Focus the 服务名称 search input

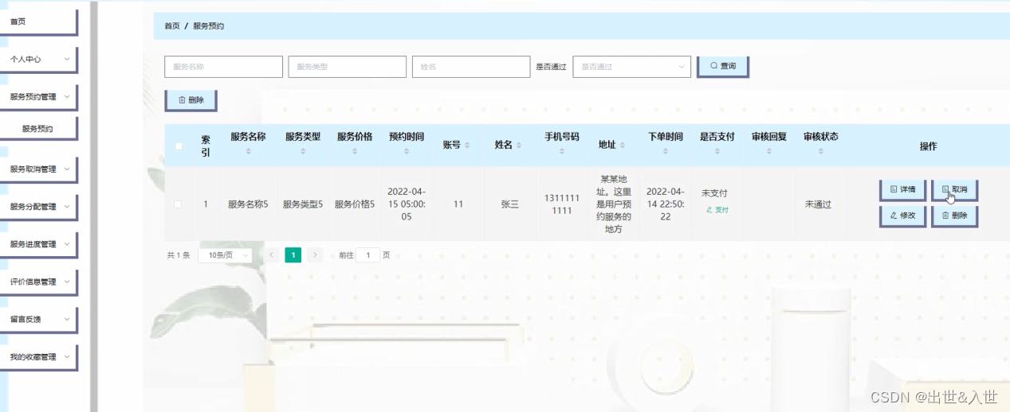(x=224, y=67)
